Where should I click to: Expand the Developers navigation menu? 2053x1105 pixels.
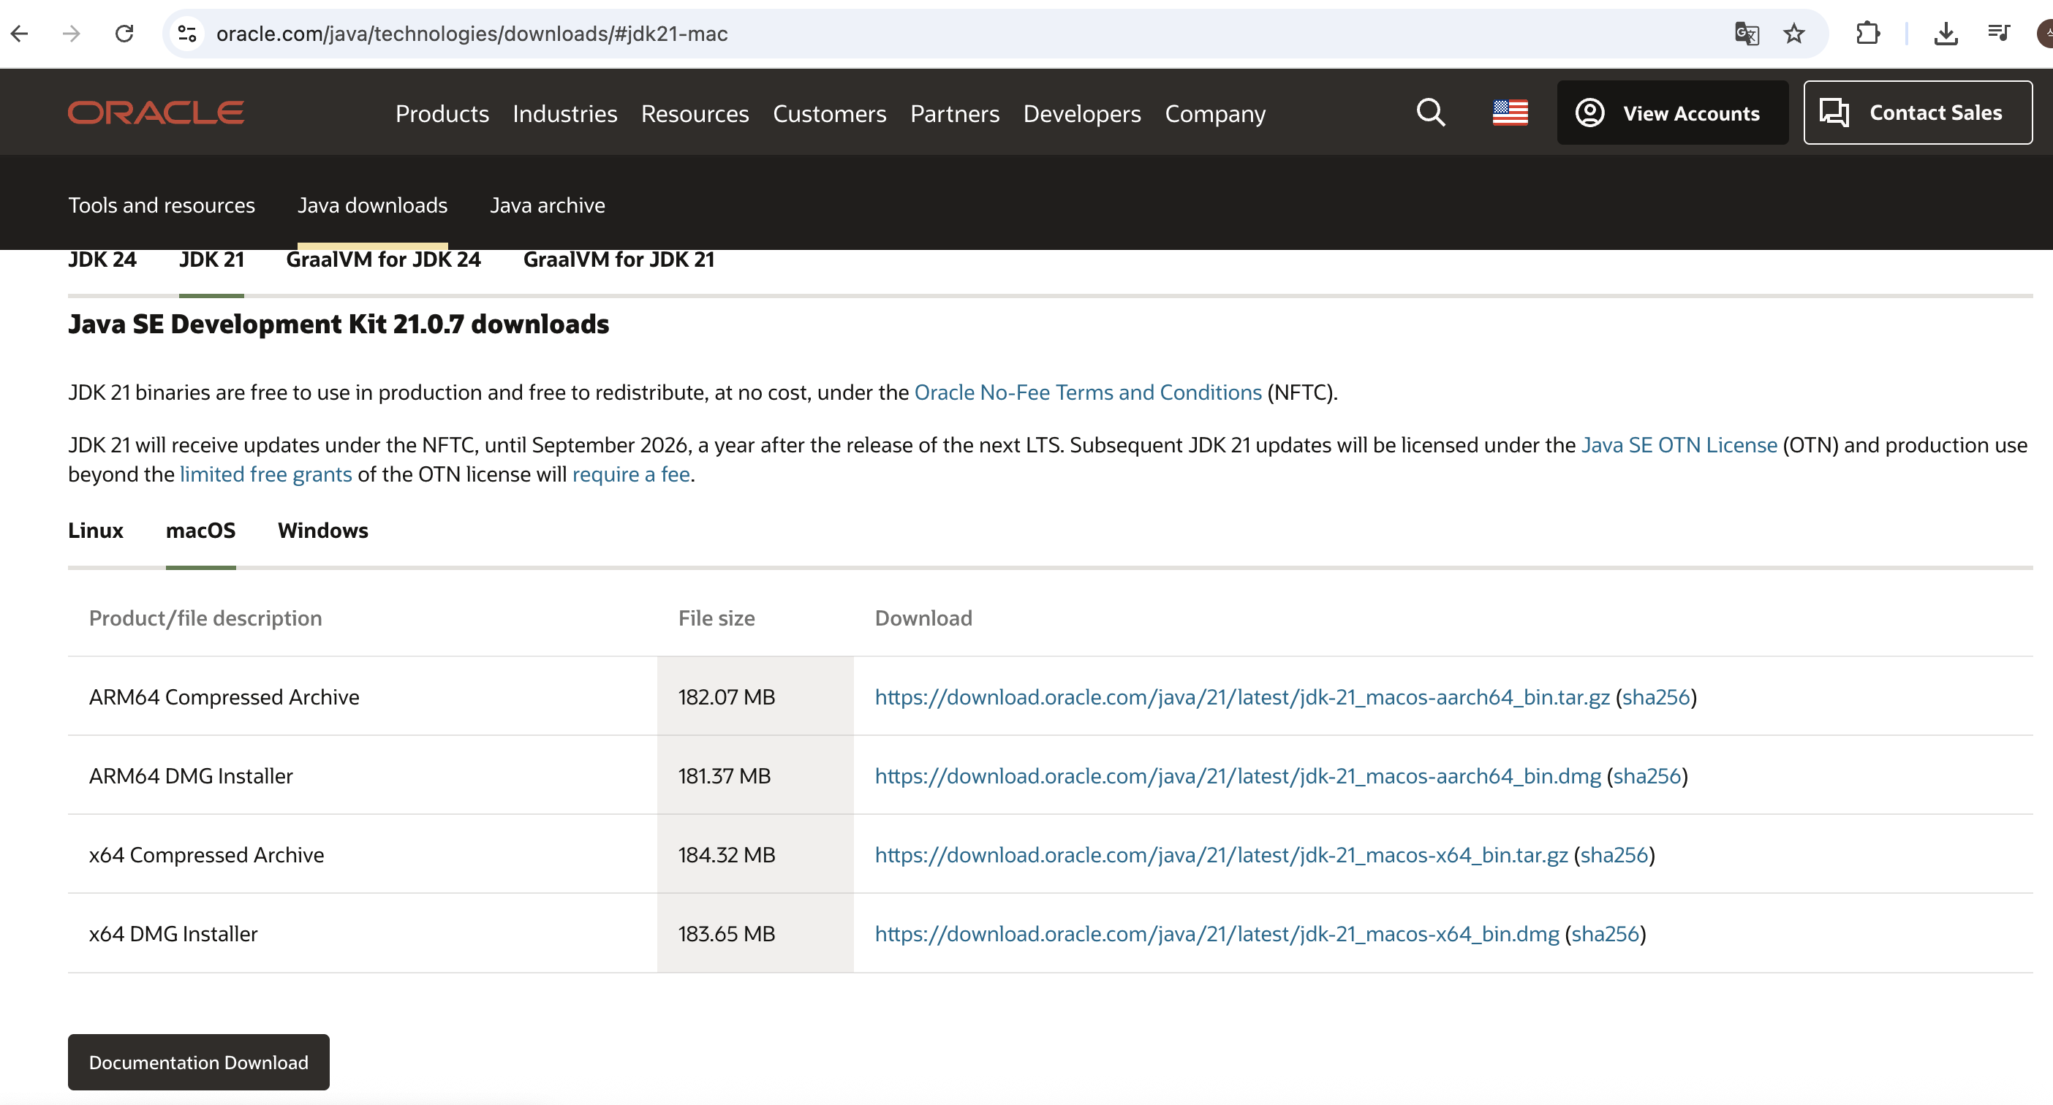point(1081,114)
